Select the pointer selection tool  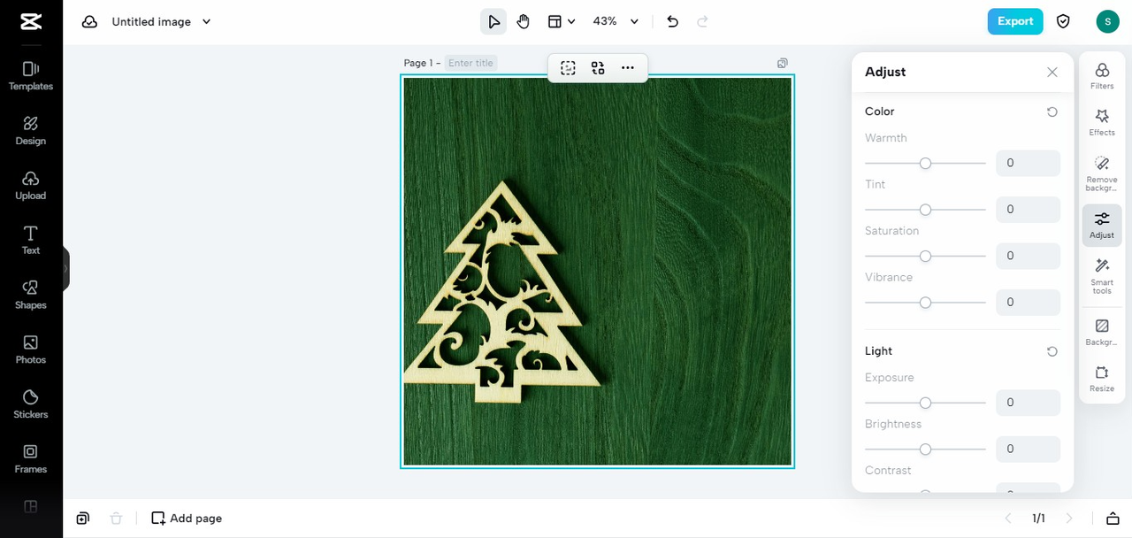tap(493, 21)
